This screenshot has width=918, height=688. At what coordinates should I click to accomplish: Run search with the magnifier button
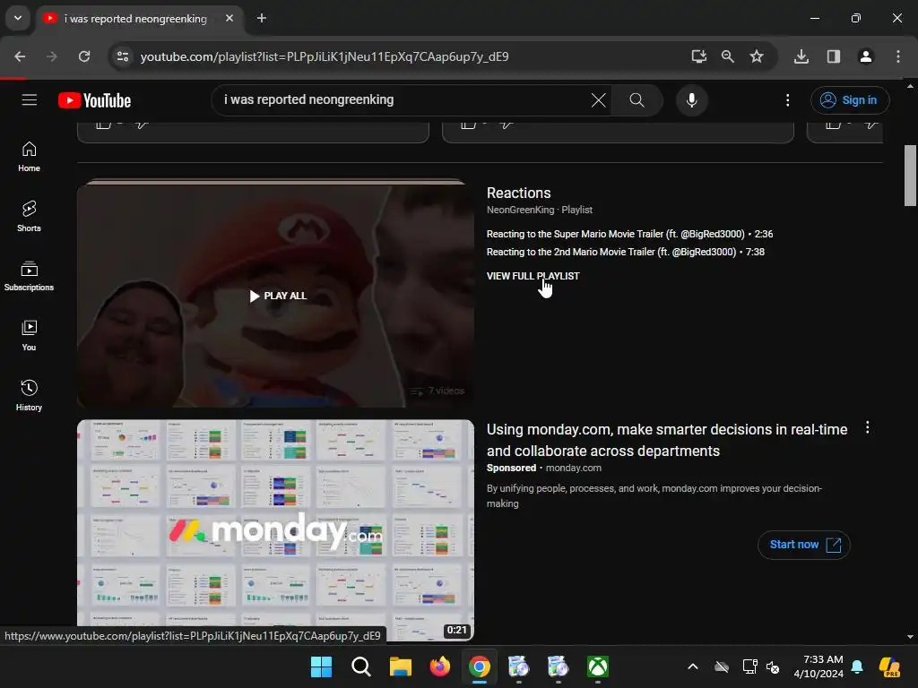point(637,100)
